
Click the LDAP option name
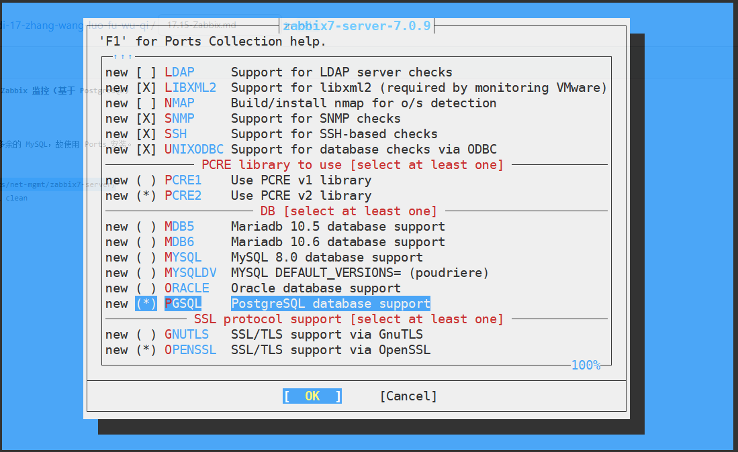click(x=179, y=72)
